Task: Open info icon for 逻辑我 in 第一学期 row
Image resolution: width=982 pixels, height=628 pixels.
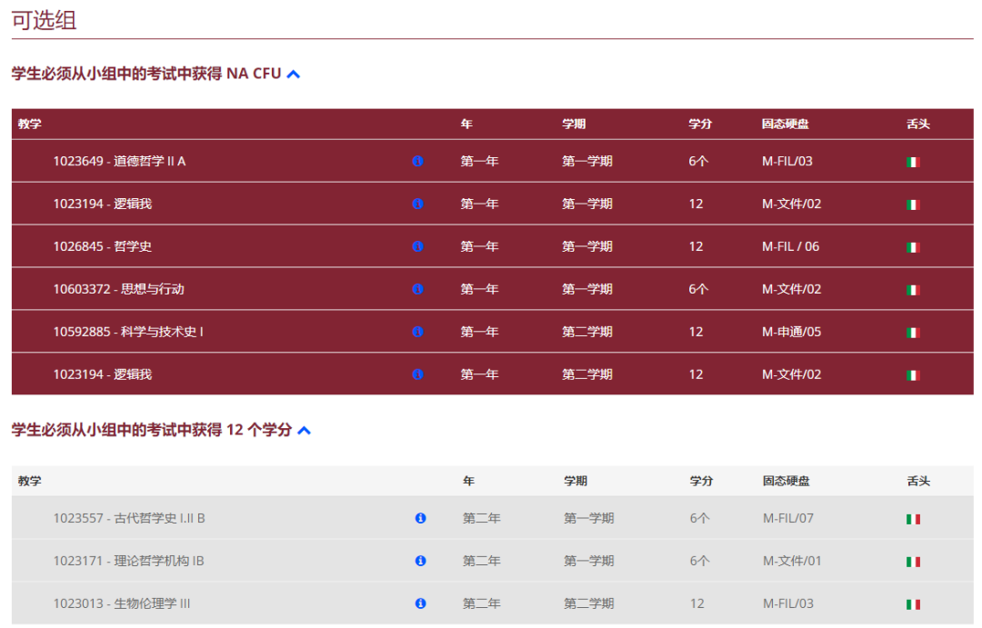Action: [417, 204]
